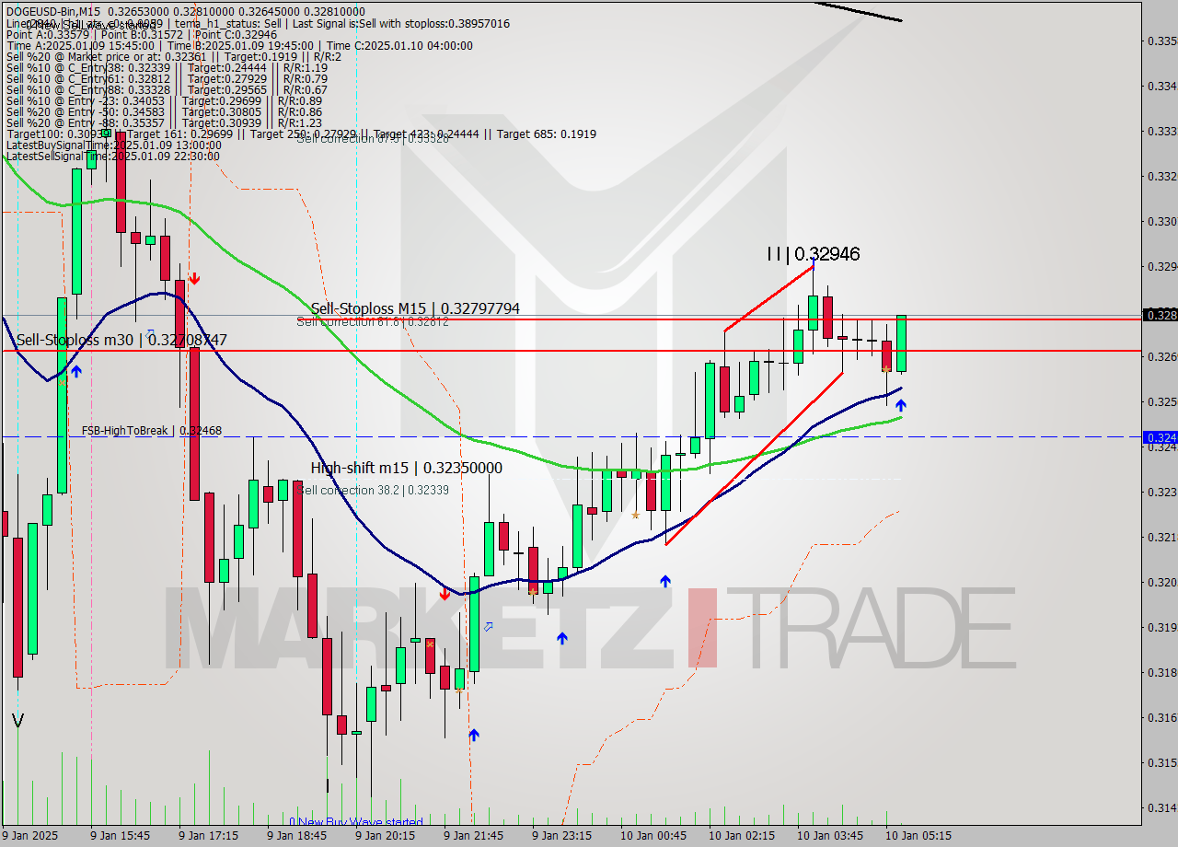Select the 'Sell correction 61.8' label
The image size is (1178, 847).
(x=373, y=321)
